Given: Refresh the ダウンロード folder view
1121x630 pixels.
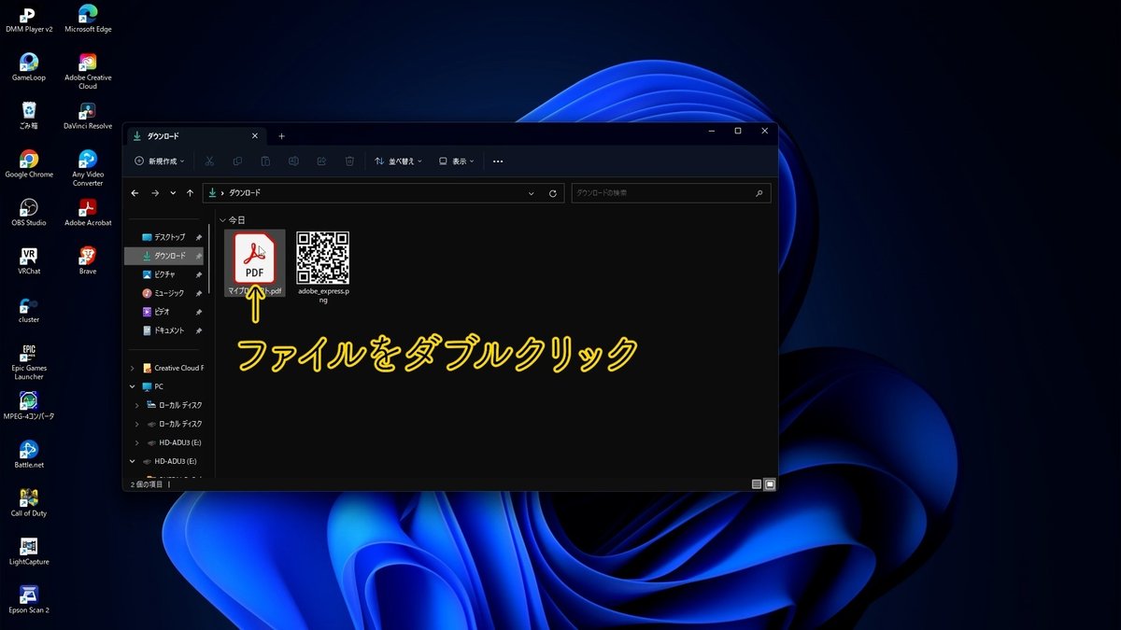Looking at the screenshot, I should click(552, 193).
